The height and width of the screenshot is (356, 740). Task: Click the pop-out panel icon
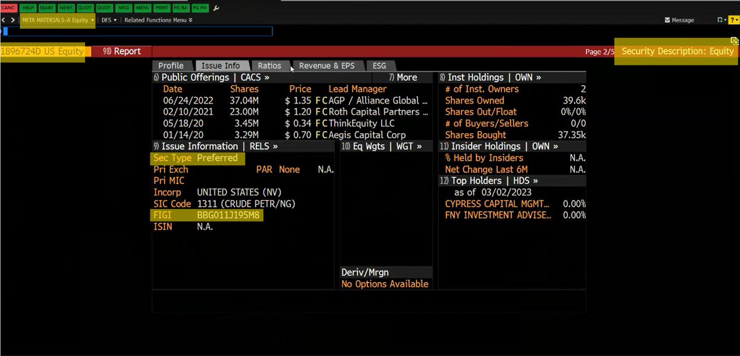[734, 41]
